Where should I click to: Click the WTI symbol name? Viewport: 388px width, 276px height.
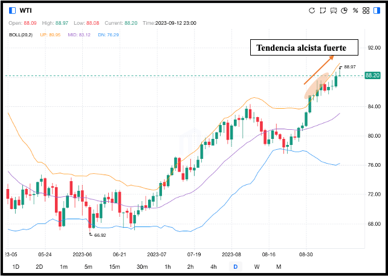26,10
